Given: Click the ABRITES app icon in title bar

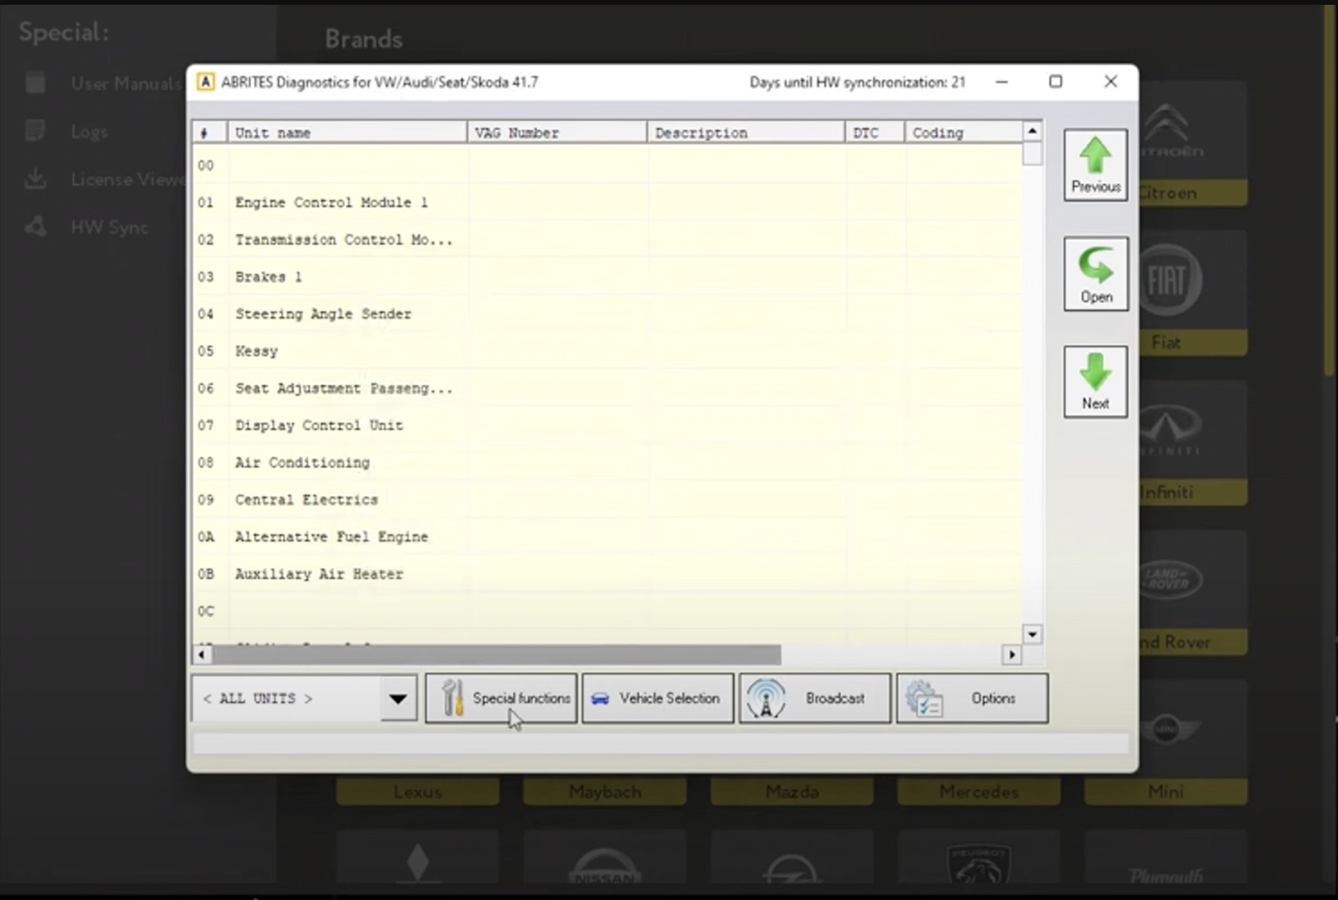Looking at the screenshot, I should (206, 82).
